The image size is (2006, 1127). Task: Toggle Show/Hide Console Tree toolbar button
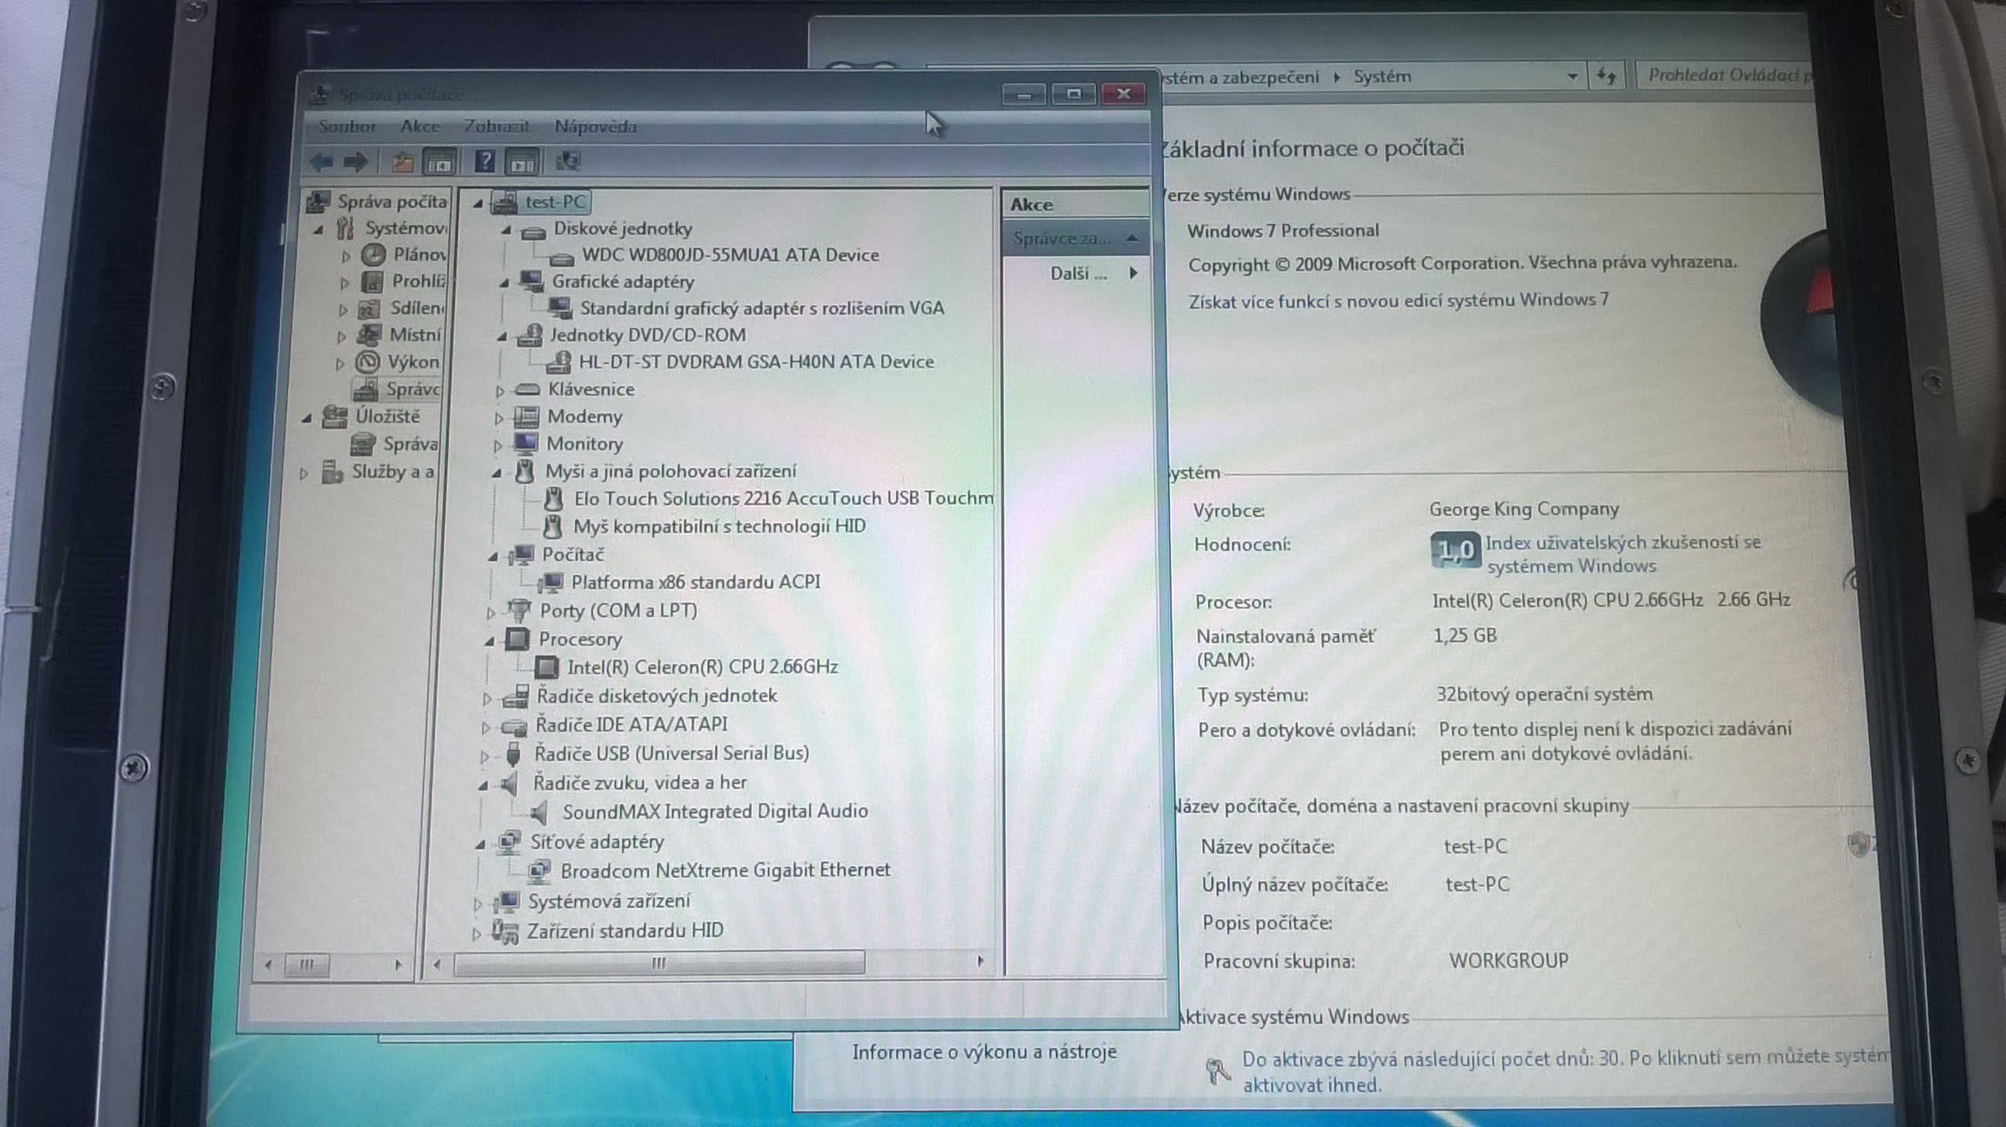[440, 162]
